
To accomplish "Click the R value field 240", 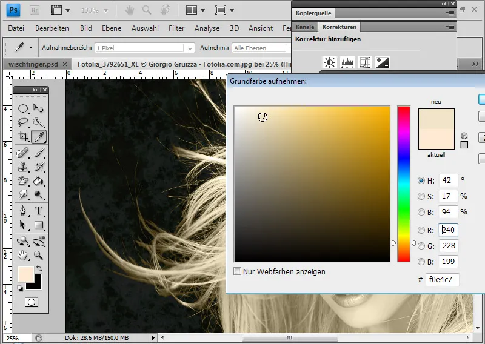I will click(x=448, y=230).
